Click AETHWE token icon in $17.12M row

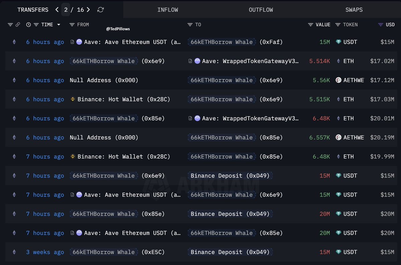(339, 80)
